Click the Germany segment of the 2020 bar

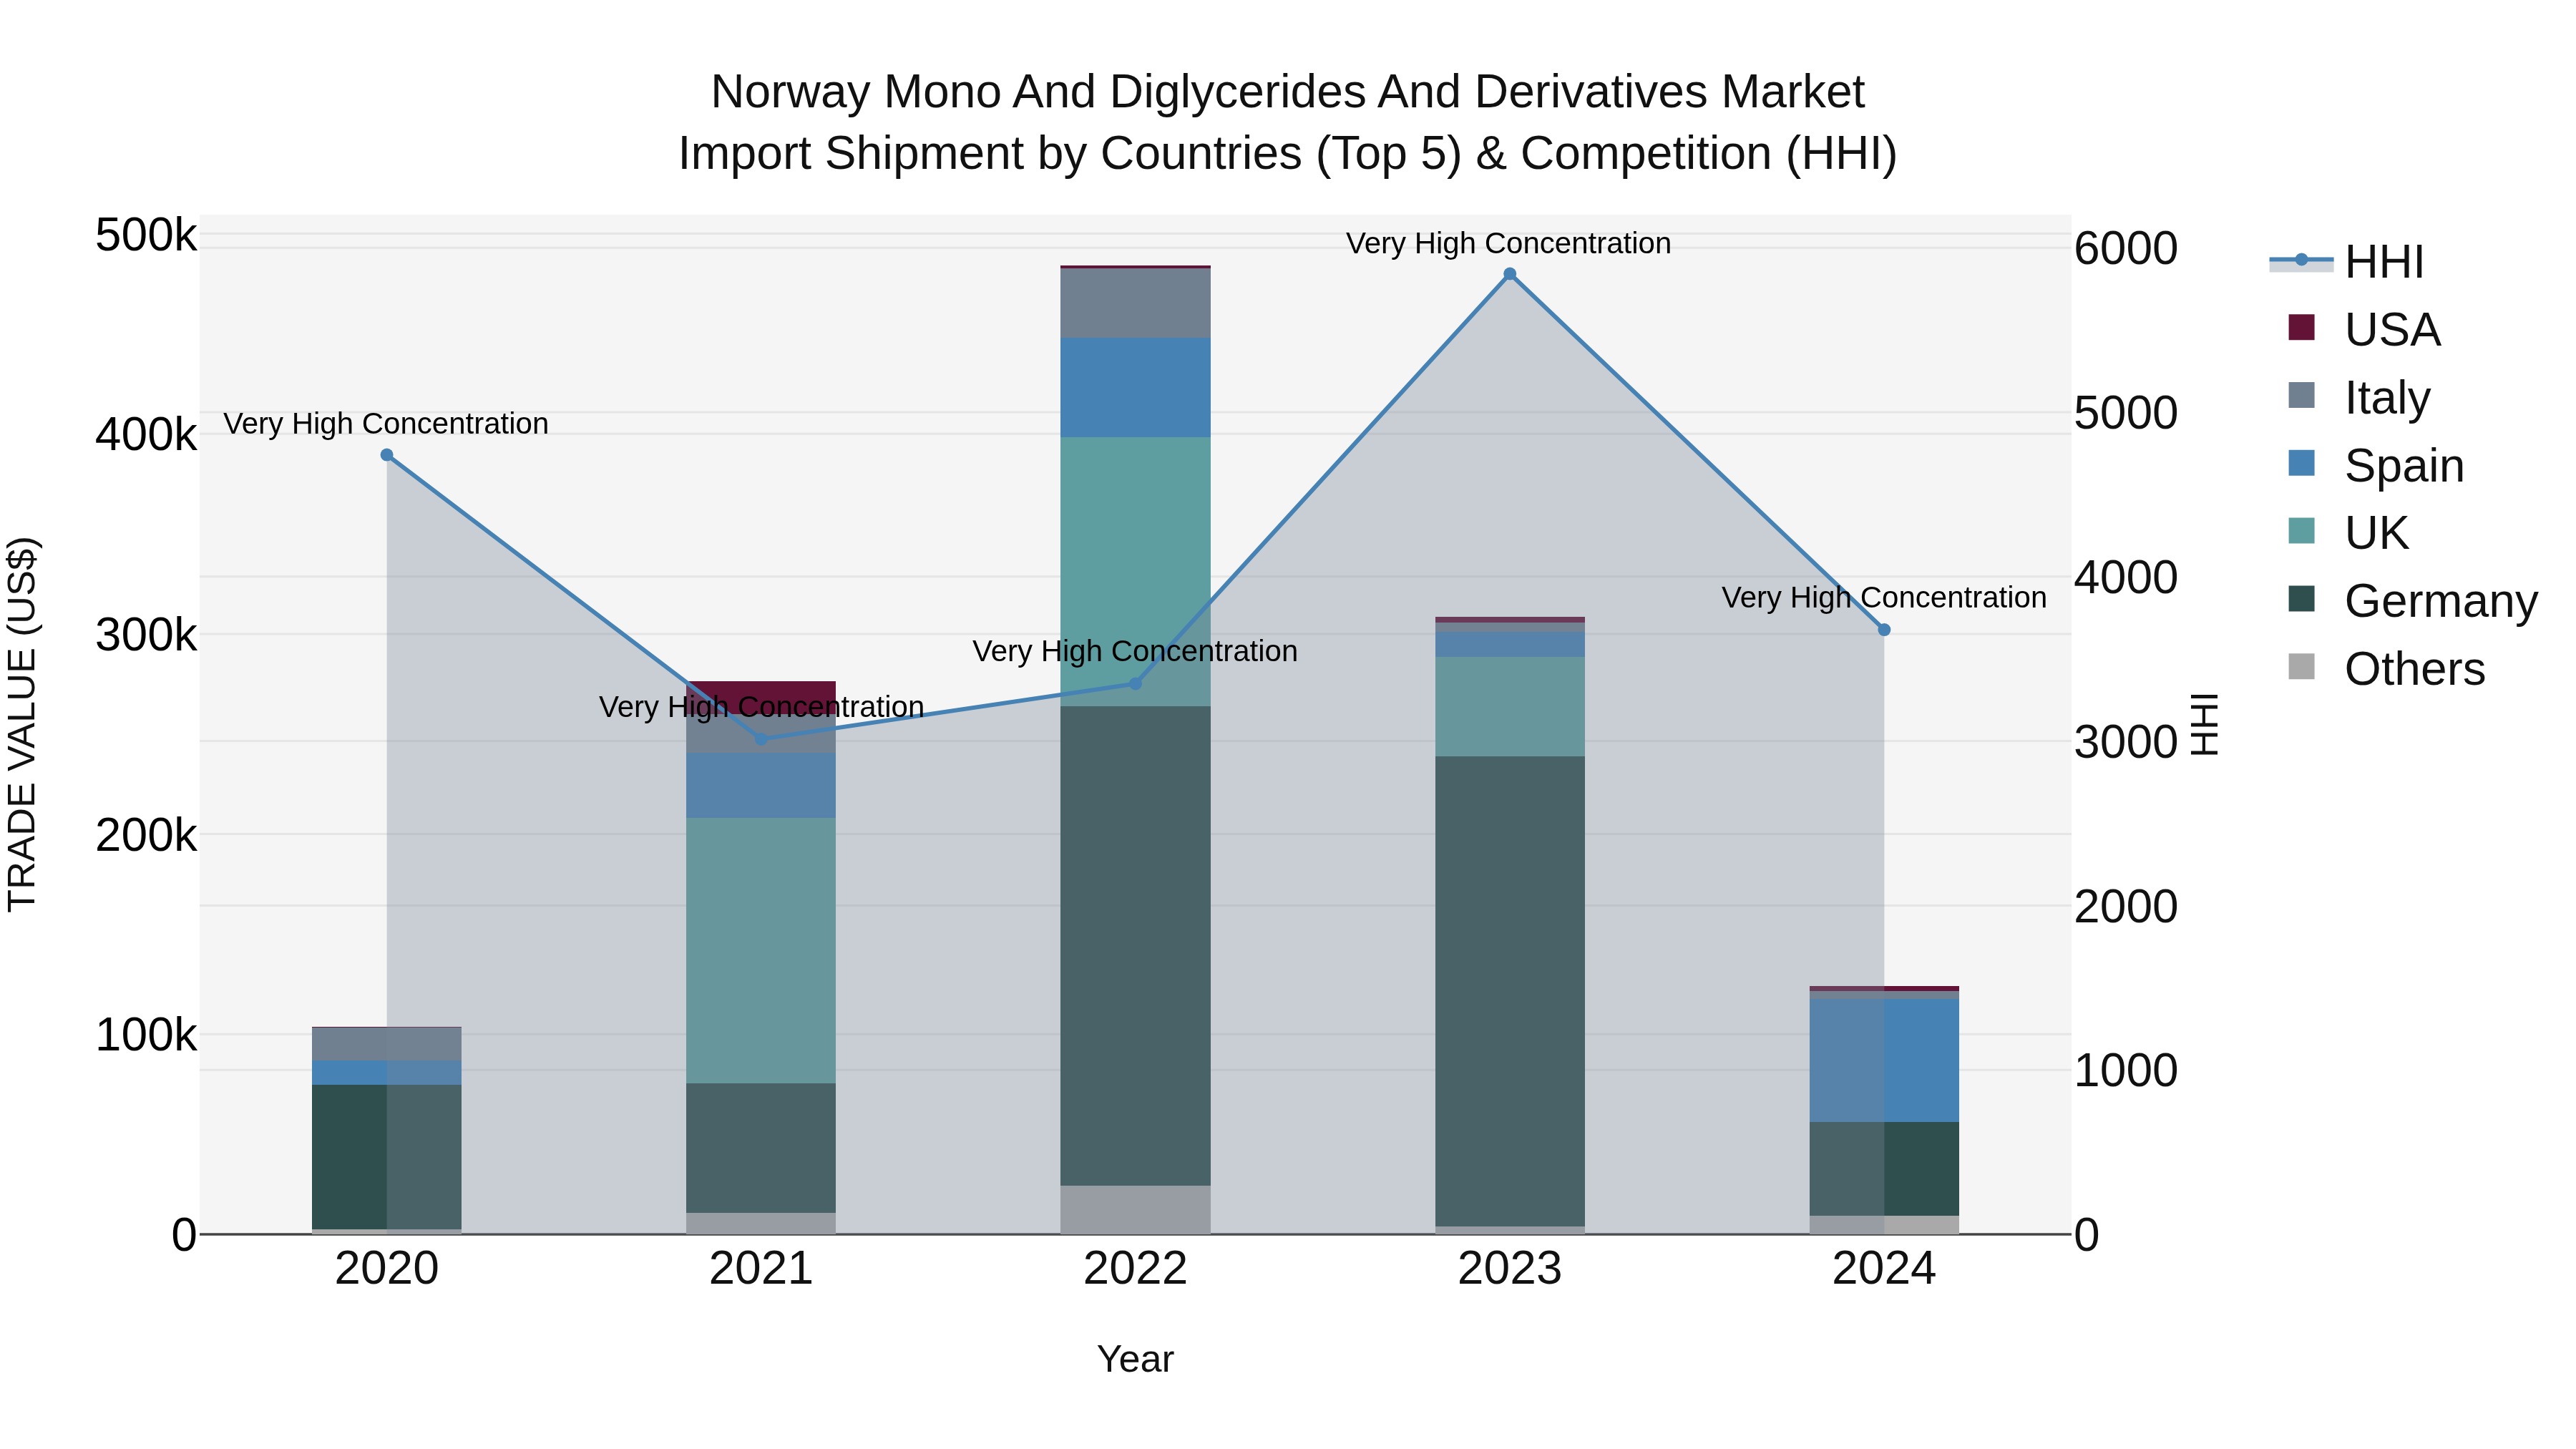tap(387, 1157)
